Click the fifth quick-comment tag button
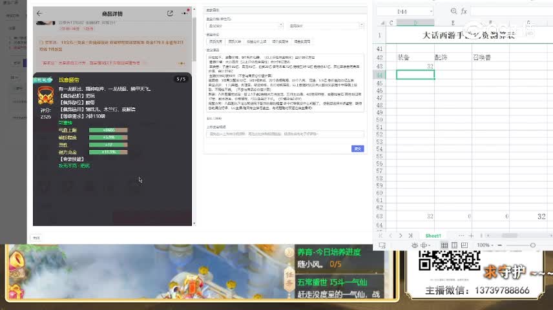 click(x=302, y=41)
